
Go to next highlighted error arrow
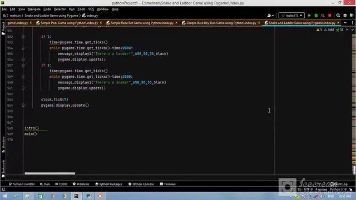(x=352, y=30)
